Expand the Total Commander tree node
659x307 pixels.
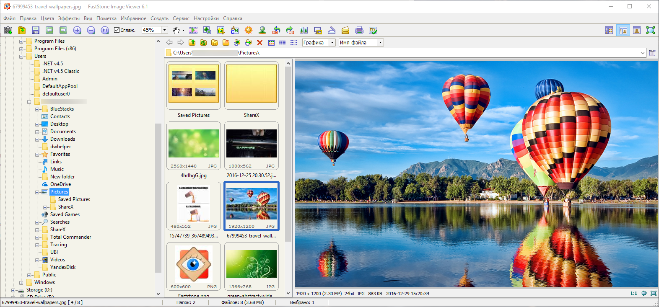coord(37,237)
